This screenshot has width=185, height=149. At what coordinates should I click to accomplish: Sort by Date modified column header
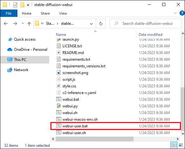coord(150,35)
